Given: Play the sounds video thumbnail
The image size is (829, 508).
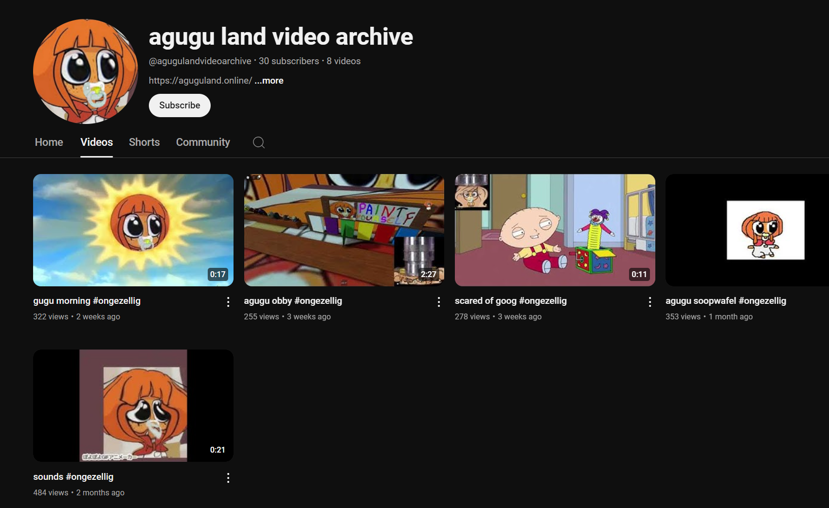Looking at the screenshot, I should pyautogui.click(x=133, y=405).
